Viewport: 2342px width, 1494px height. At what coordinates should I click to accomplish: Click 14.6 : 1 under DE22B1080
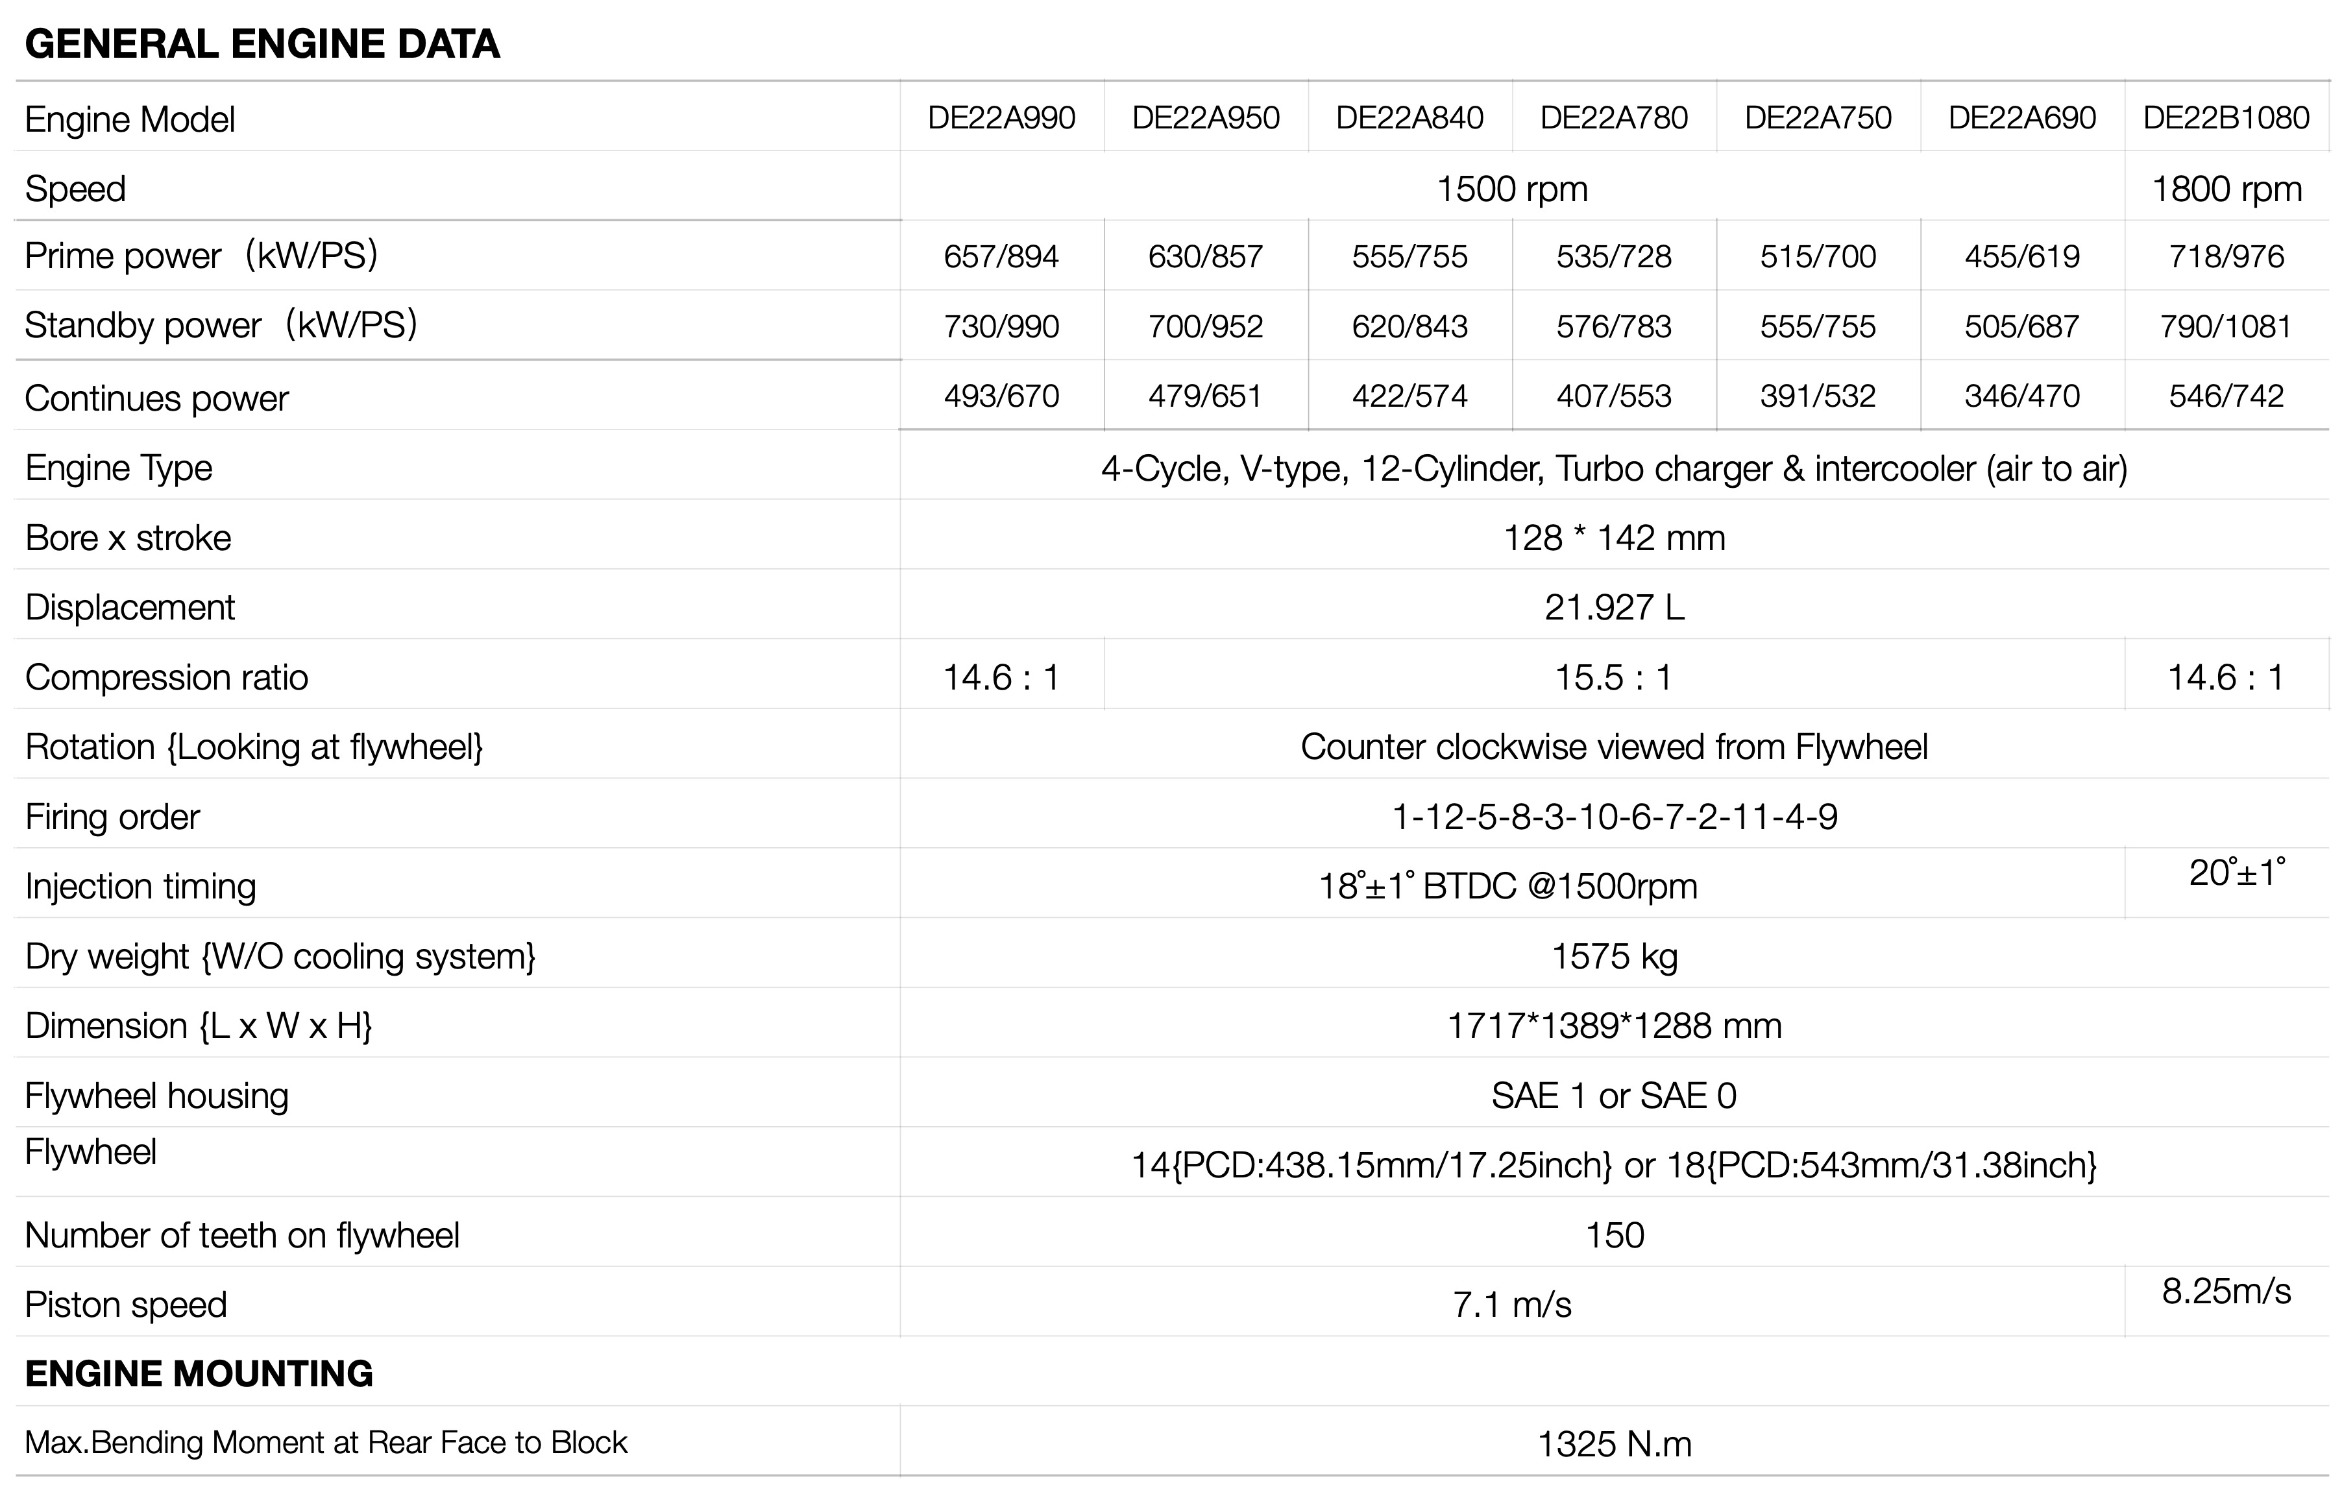click(x=2226, y=677)
